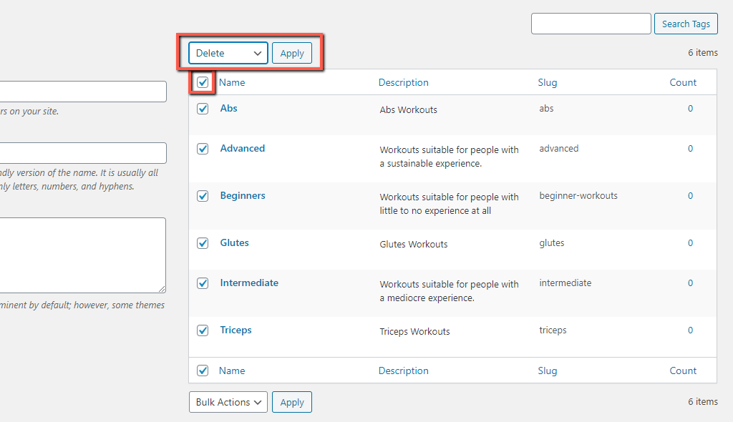The image size is (733, 422).
Task: Click the 'Glutes Workouts' description text
Action: (414, 244)
